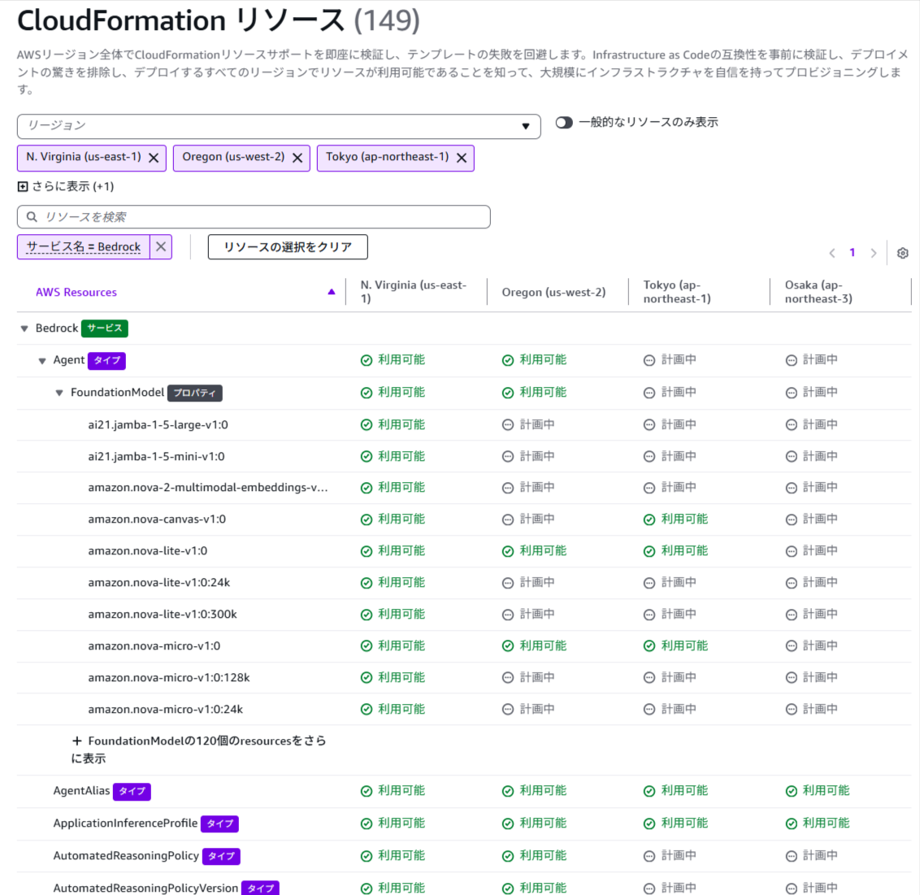Screen dimensions: 920x895
Task: Click the Oregon 計画中 icon for ai21.jamba-1-5-large-v1:0
Action: coord(508,425)
